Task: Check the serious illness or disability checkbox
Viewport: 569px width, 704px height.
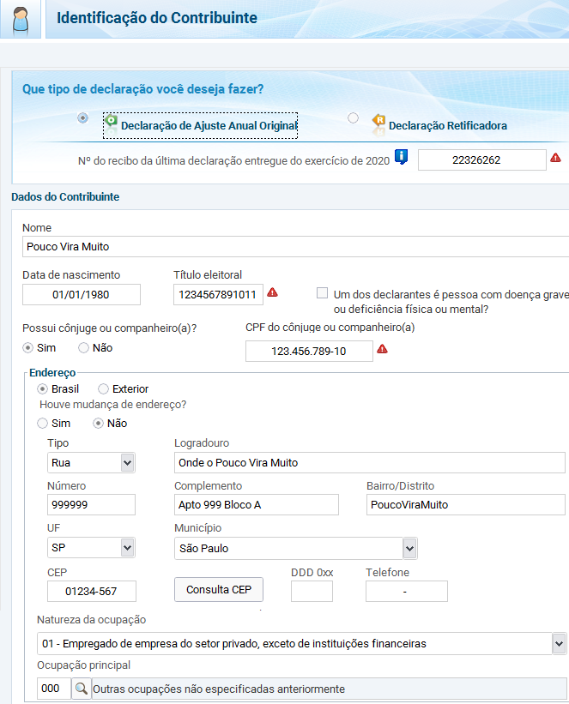Action: [323, 292]
